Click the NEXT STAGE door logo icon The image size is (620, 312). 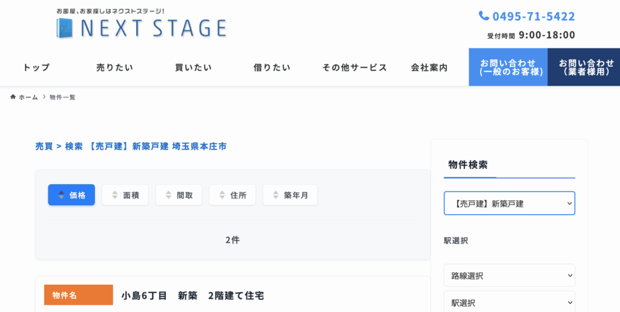pos(64,28)
